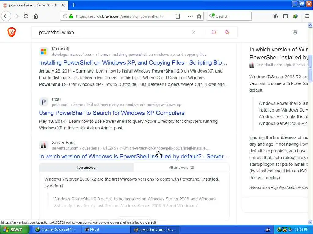Screen dimensions: 313x234
Task: Open the Server Fault PowerShell default question link
Action: [134, 156]
